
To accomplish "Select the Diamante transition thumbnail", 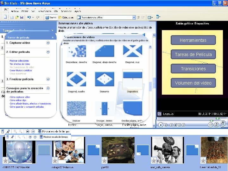I will pos(104,79).
